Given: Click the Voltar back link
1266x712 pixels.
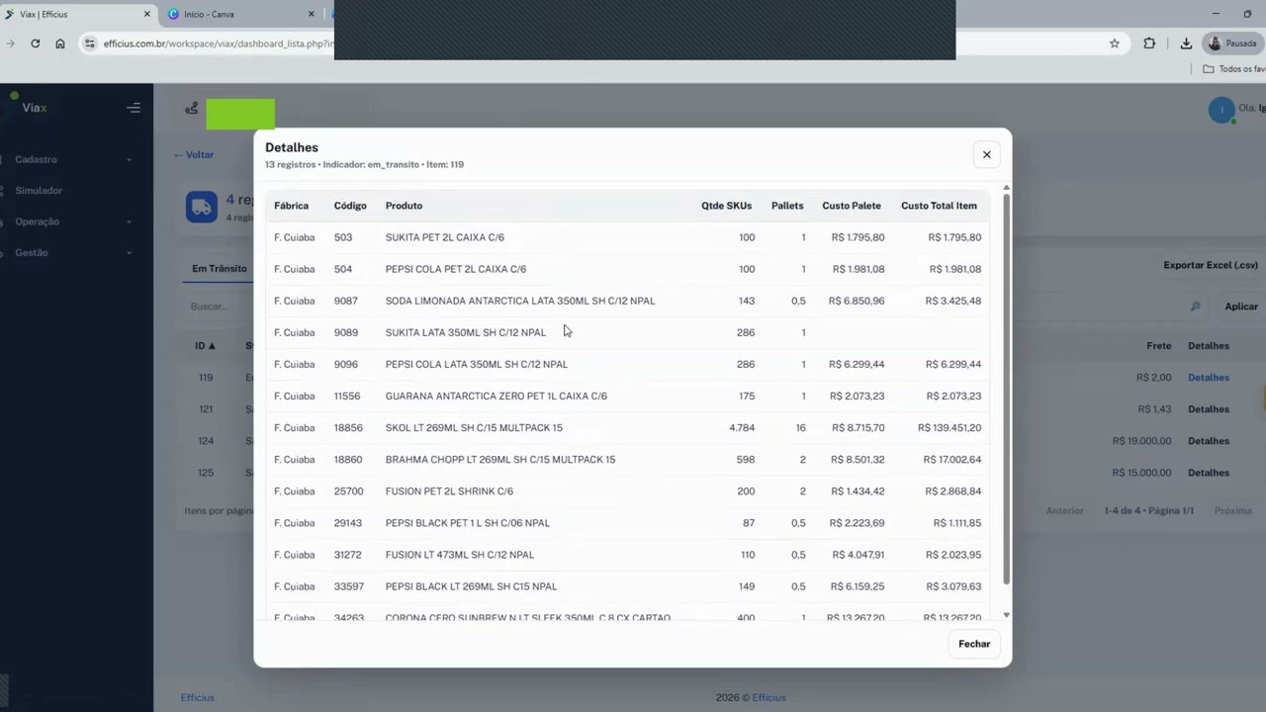Looking at the screenshot, I should coord(194,154).
